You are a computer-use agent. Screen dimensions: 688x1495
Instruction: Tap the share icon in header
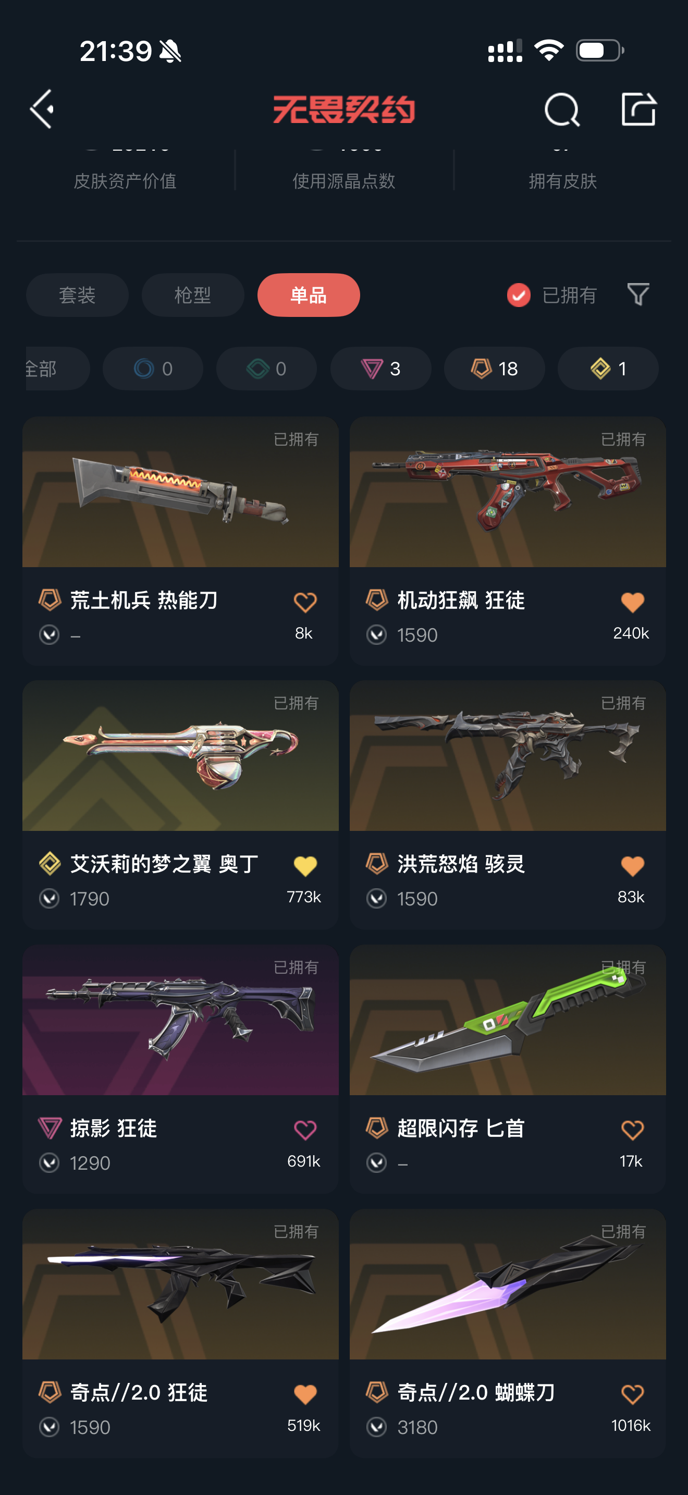coord(638,108)
